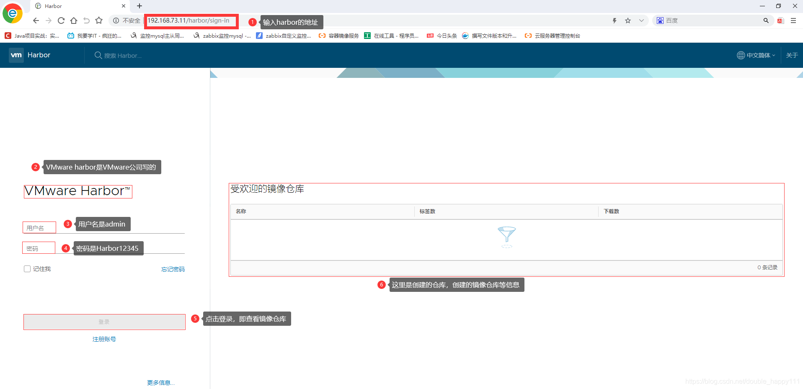The image size is (803, 389).
Task: Bookmark page using star icon near address bar
Action: [x=99, y=21]
